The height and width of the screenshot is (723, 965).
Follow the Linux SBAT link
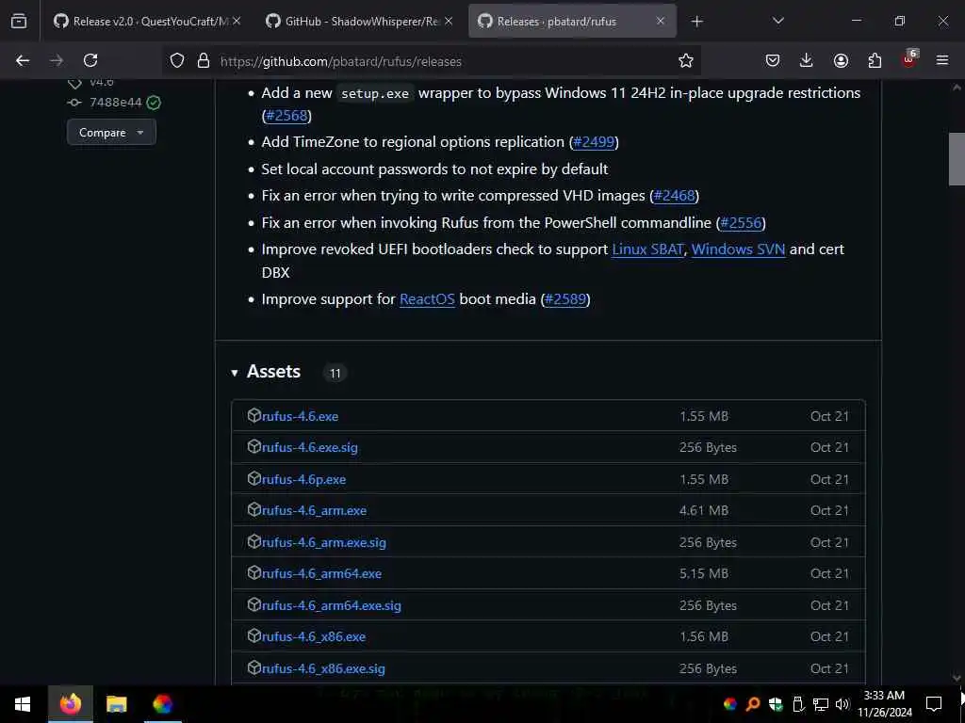(647, 249)
